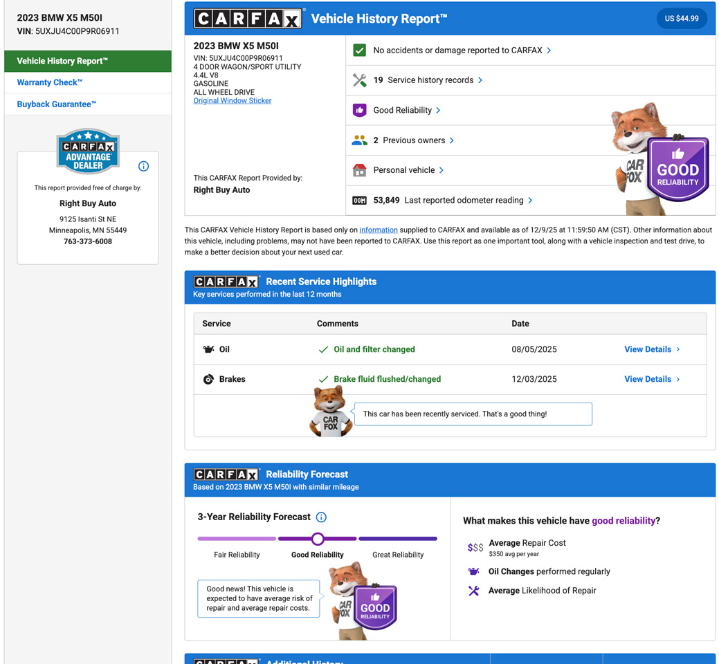Click the CARFAX Advantage Dealer badge
Image resolution: width=719 pixels, height=664 pixels.
88,151
